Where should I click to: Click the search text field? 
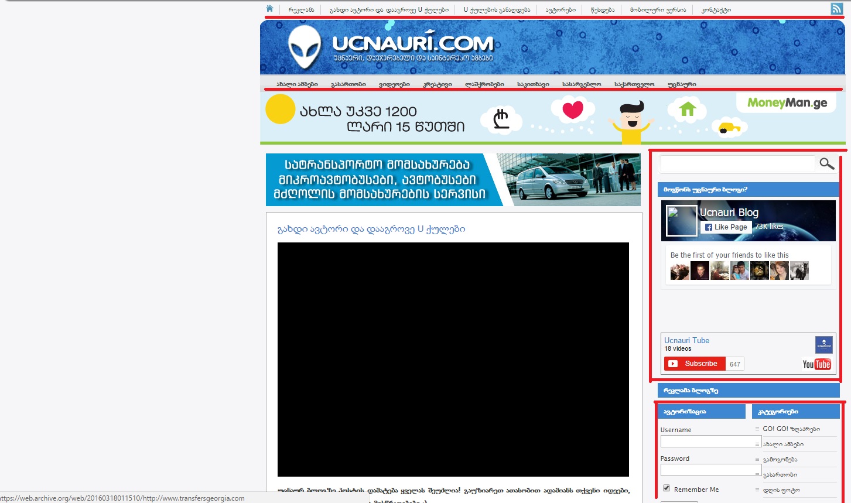tap(737, 164)
